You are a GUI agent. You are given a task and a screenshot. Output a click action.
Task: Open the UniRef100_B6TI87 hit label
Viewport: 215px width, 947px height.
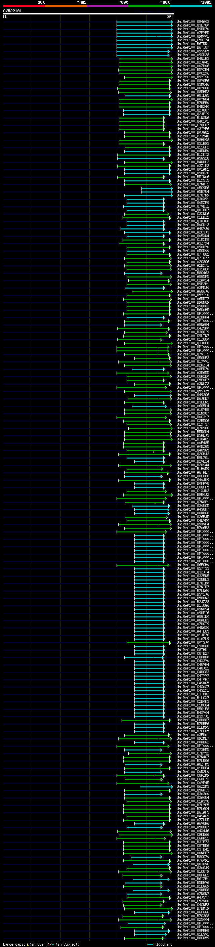pos(193,47)
